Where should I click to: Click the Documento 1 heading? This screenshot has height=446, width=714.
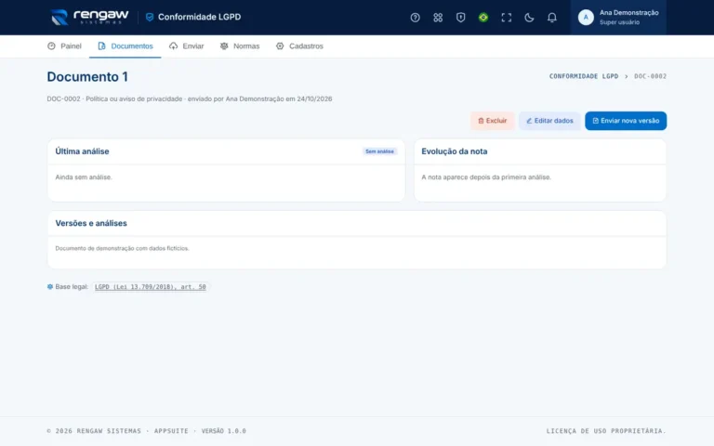87,76
